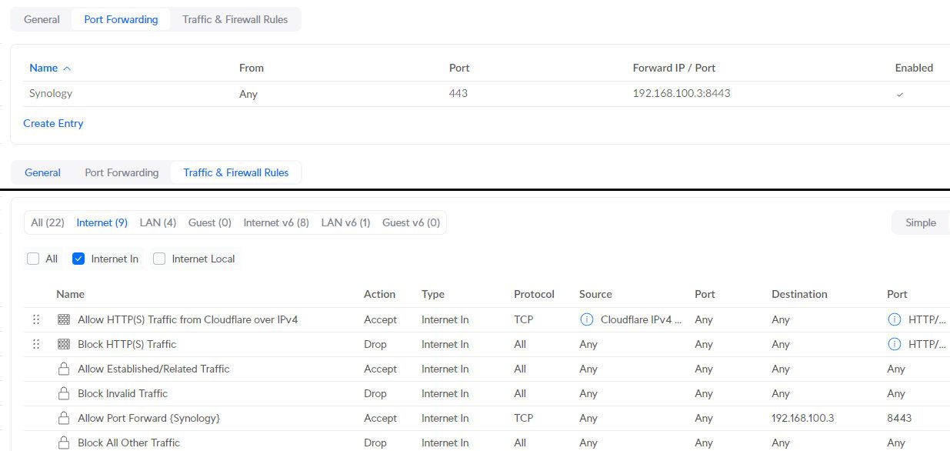Switch to the LAN (4) filter
Viewport: 950px width, 451px height.
158,222
